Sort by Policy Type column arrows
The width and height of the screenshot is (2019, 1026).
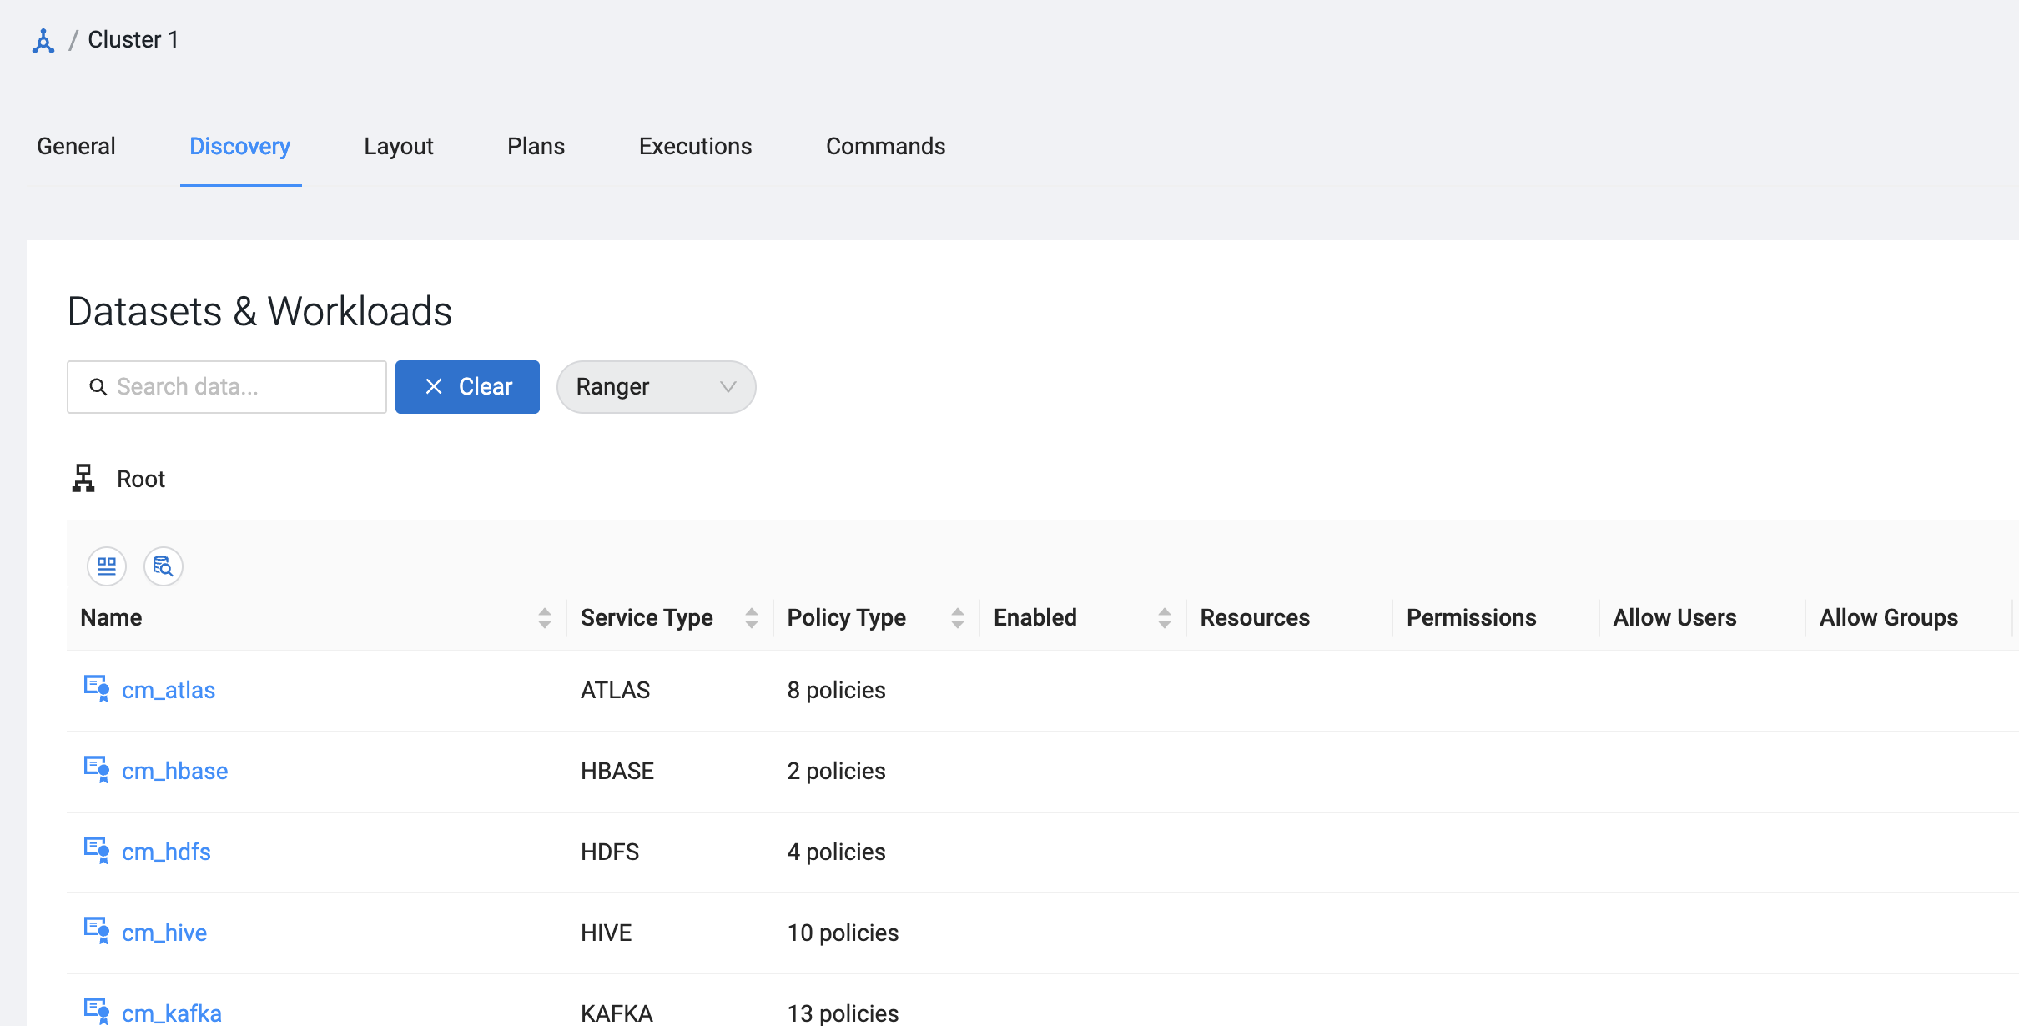coord(958,618)
